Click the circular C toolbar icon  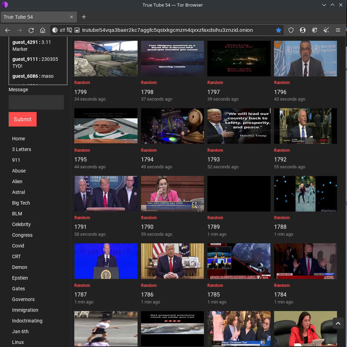pyautogui.click(x=315, y=30)
